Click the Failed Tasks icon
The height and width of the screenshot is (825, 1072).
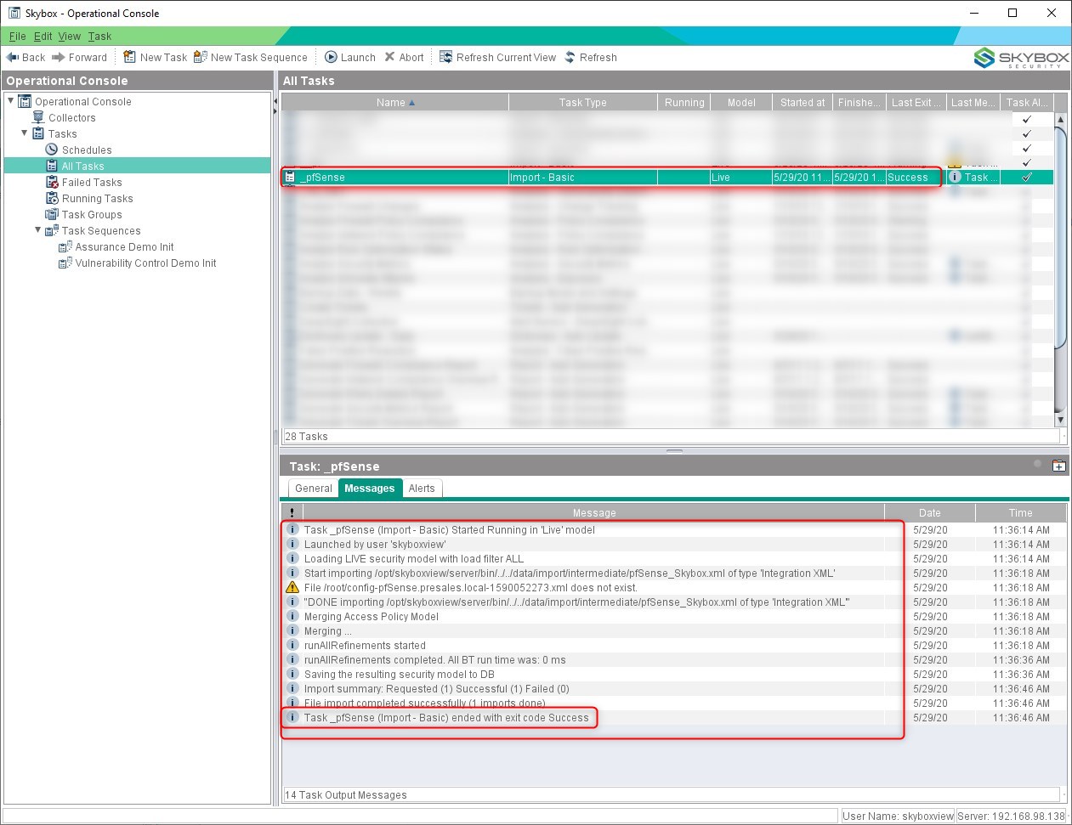point(52,182)
